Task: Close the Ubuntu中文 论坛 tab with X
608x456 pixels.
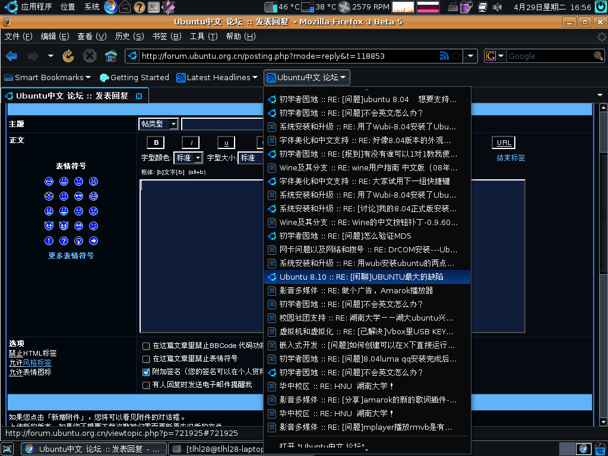Action: (139, 96)
